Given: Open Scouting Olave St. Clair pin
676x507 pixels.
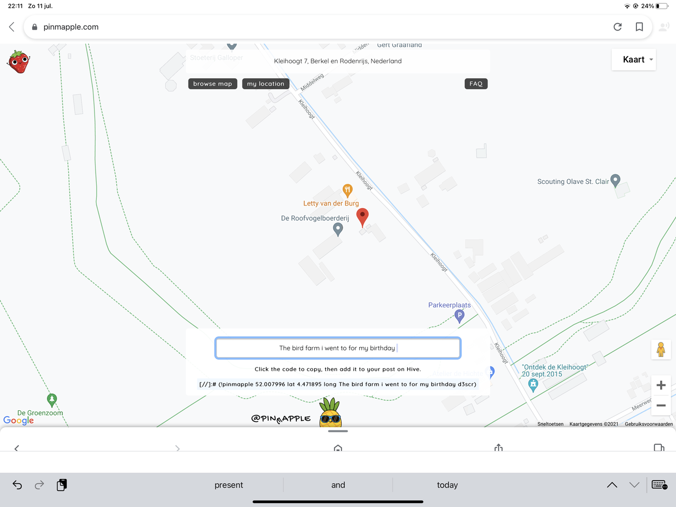Looking at the screenshot, I should click(x=615, y=181).
